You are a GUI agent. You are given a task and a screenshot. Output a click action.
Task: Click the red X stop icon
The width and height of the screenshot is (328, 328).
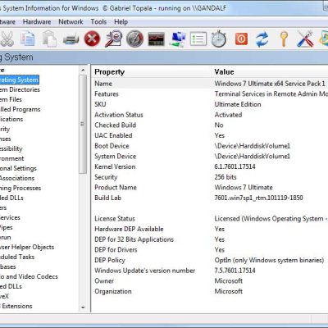point(92,39)
